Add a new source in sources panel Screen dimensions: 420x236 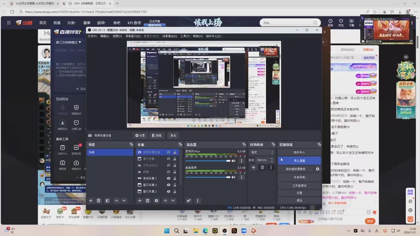140,200
